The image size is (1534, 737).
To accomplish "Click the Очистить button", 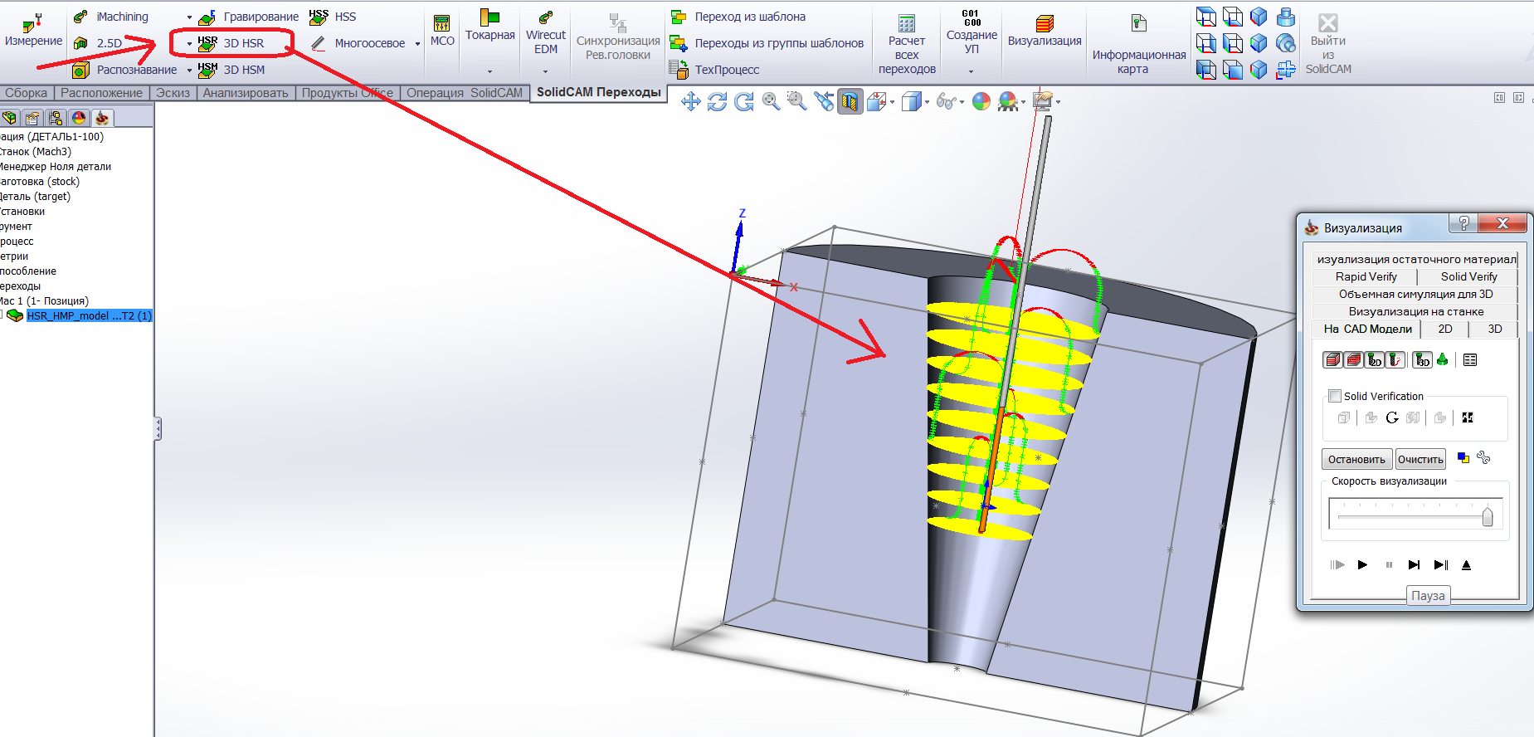I will point(1420,459).
